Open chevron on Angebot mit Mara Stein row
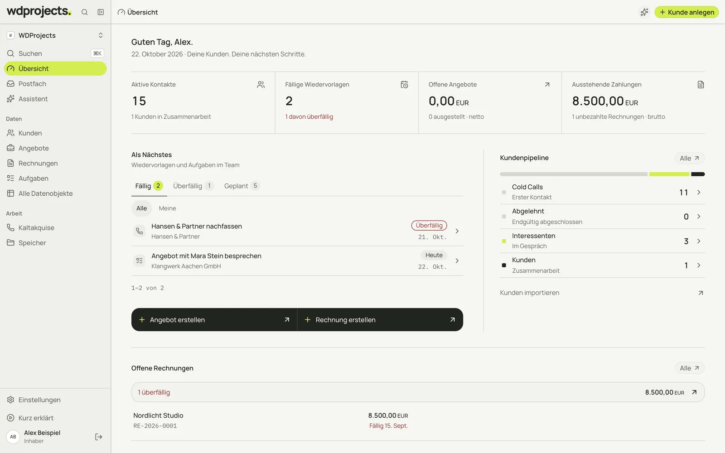This screenshot has height=453, width=725. (x=457, y=261)
